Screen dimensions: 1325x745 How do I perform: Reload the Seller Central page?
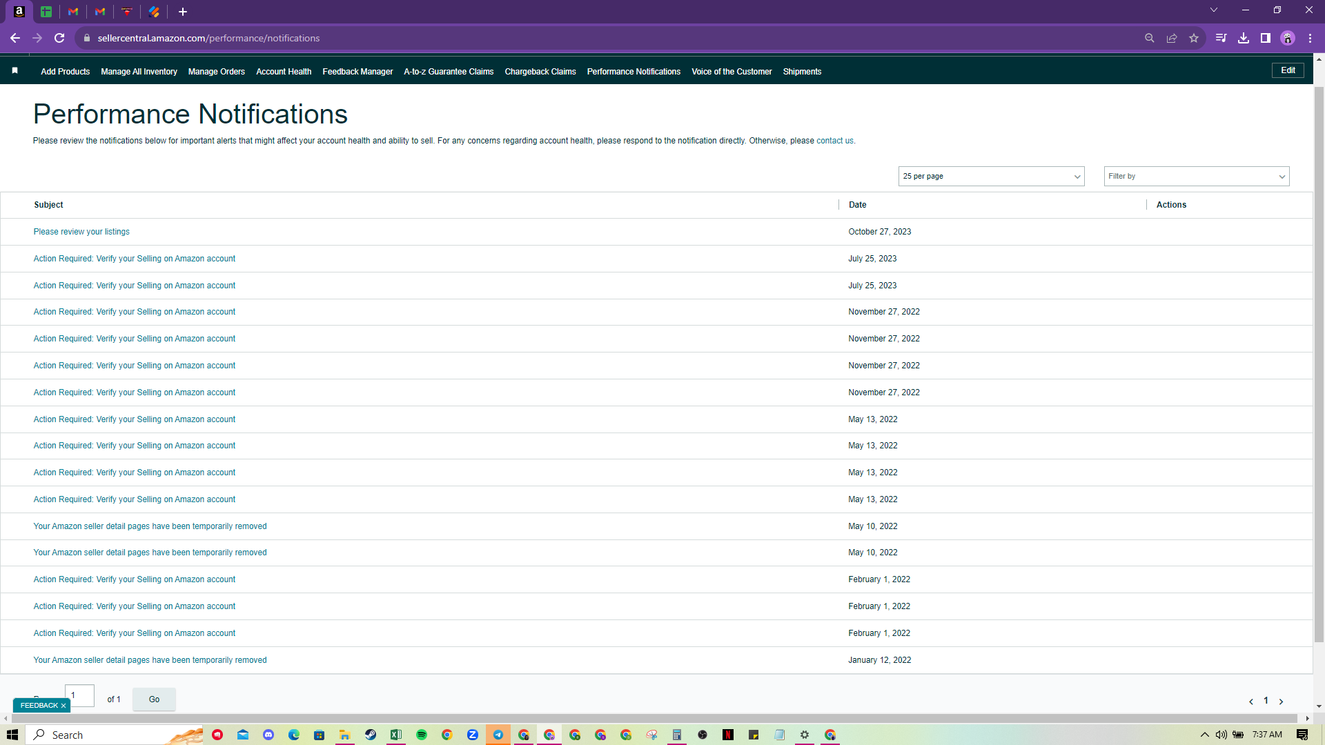[59, 38]
